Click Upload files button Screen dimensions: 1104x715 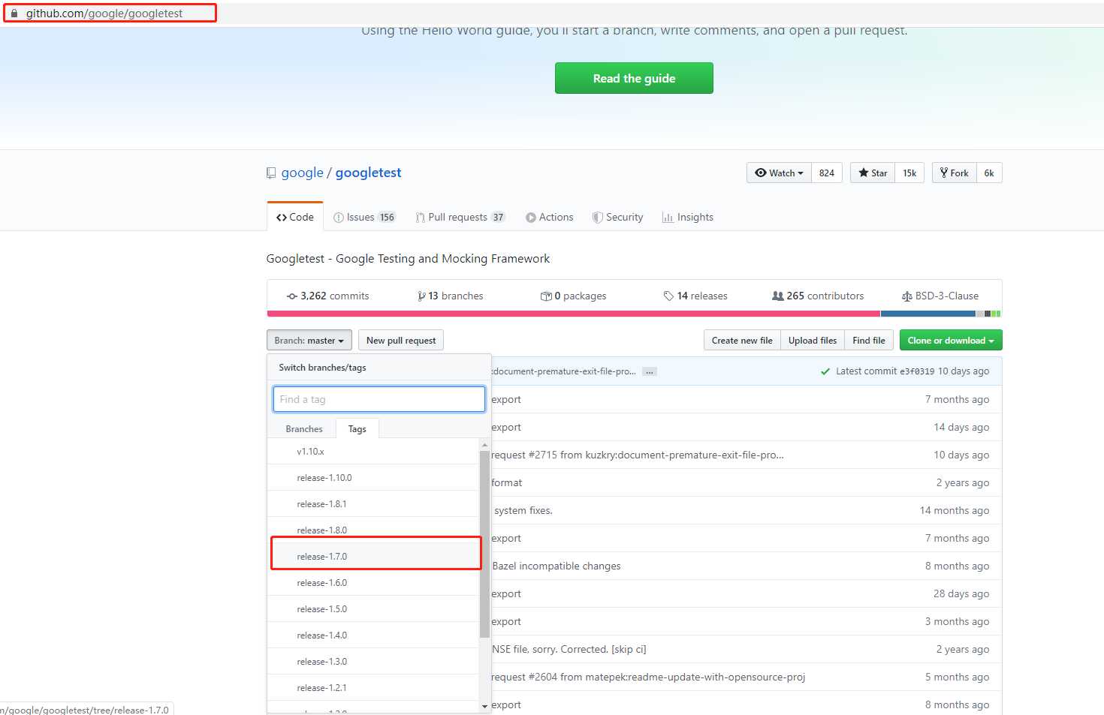pyautogui.click(x=813, y=340)
